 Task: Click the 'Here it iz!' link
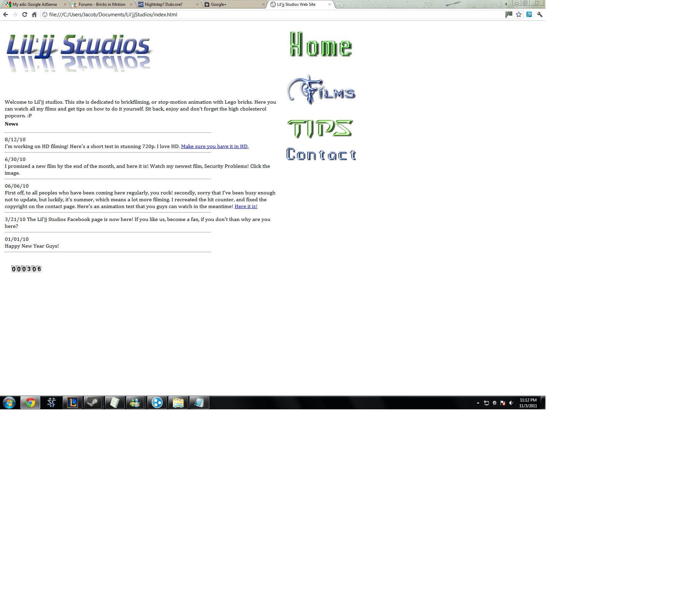246,206
